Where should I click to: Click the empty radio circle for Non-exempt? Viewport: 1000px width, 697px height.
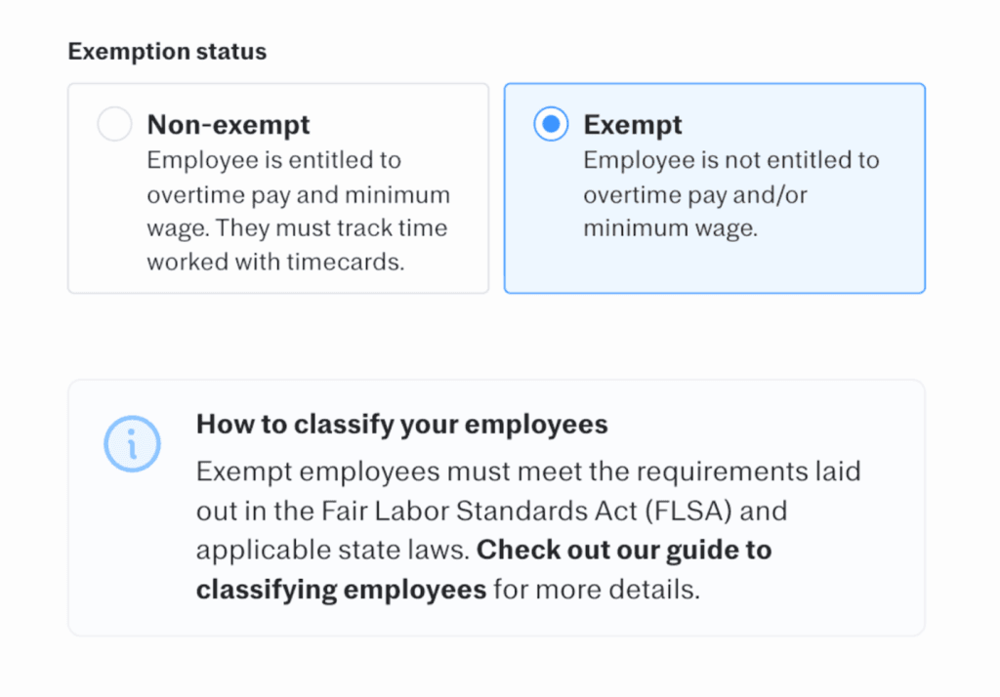pos(114,124)
